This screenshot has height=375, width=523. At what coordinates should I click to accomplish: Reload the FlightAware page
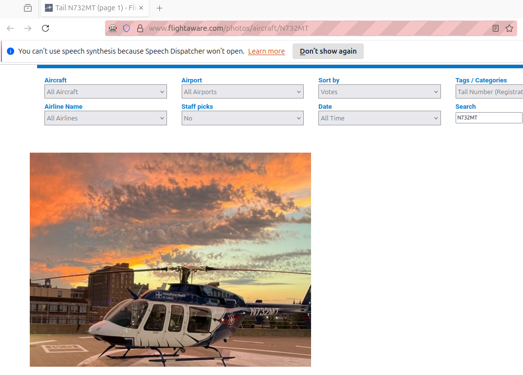point(45,28)
